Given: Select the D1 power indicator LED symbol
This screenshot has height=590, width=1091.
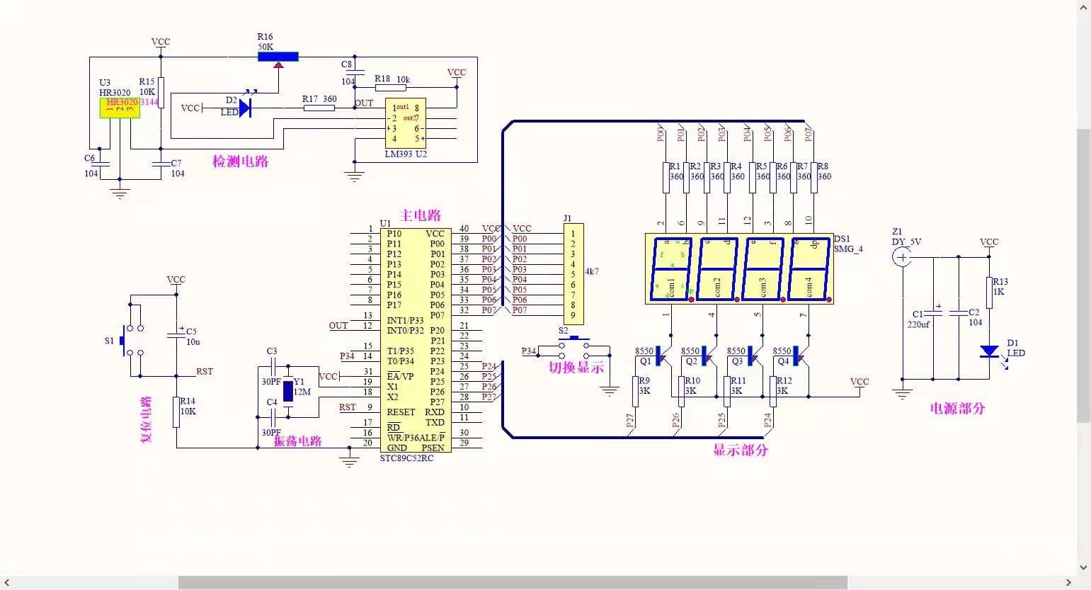Looking at the screenshot, I should 989,351.
